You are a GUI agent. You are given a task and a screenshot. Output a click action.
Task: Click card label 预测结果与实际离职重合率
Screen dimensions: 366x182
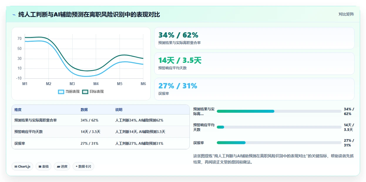179,43
